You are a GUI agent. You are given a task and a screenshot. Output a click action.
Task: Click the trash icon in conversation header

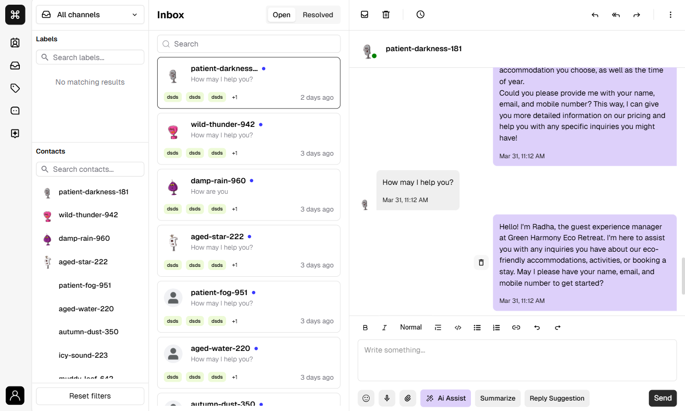coord(386,15)
